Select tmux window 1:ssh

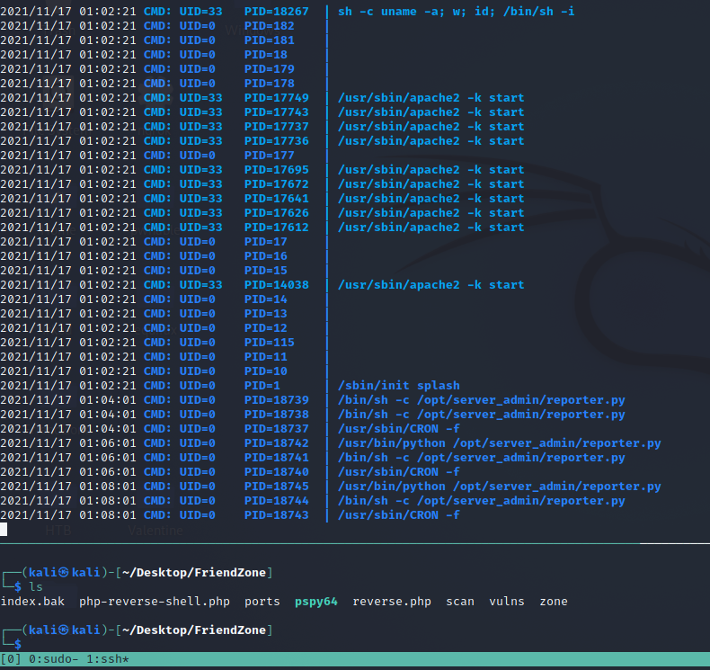pos(110,660)
